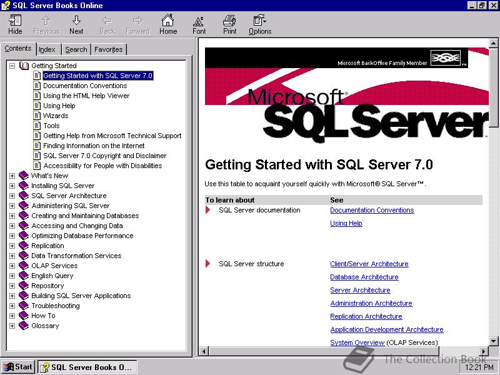Screen dimensions: 500x375
Task: Expand the Installing SQL Server node
Action: pyautogui.click(x=12, y=186)
